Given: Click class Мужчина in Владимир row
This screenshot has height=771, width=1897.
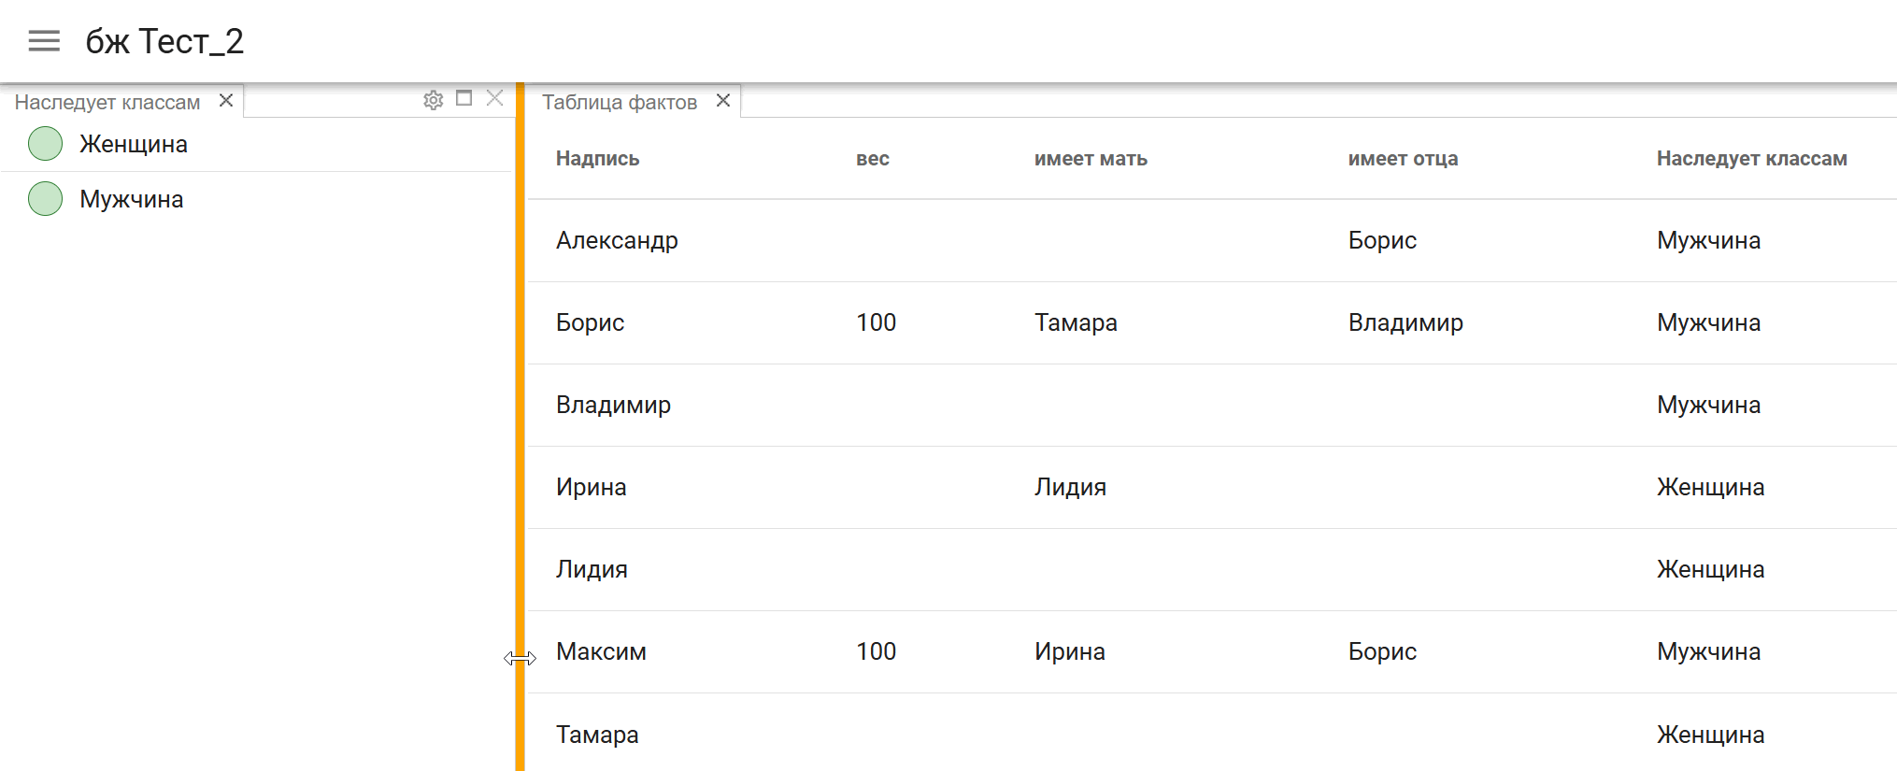Looking at the screenshot, I should (x=1708, y=405).
